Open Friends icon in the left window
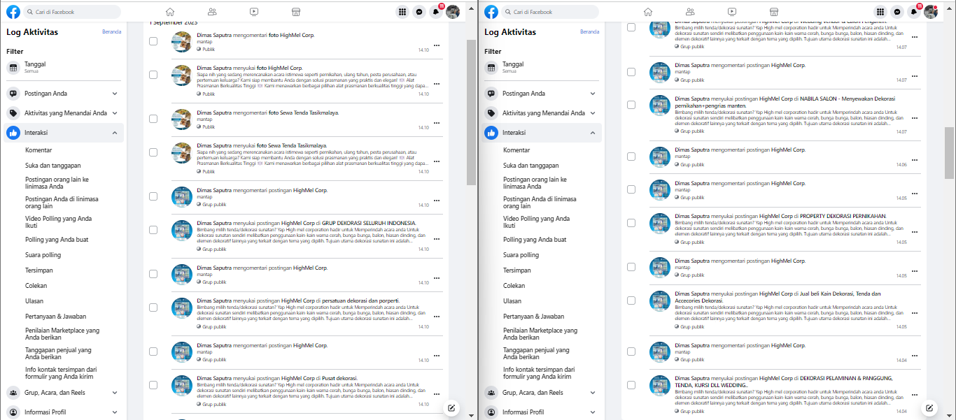956x420 pixels. (212, 12)
